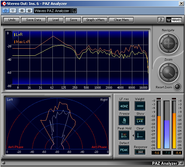This screenshot has height=167, width=185.
Task: Click the Save Data button
Action: (x=34, y=20)
